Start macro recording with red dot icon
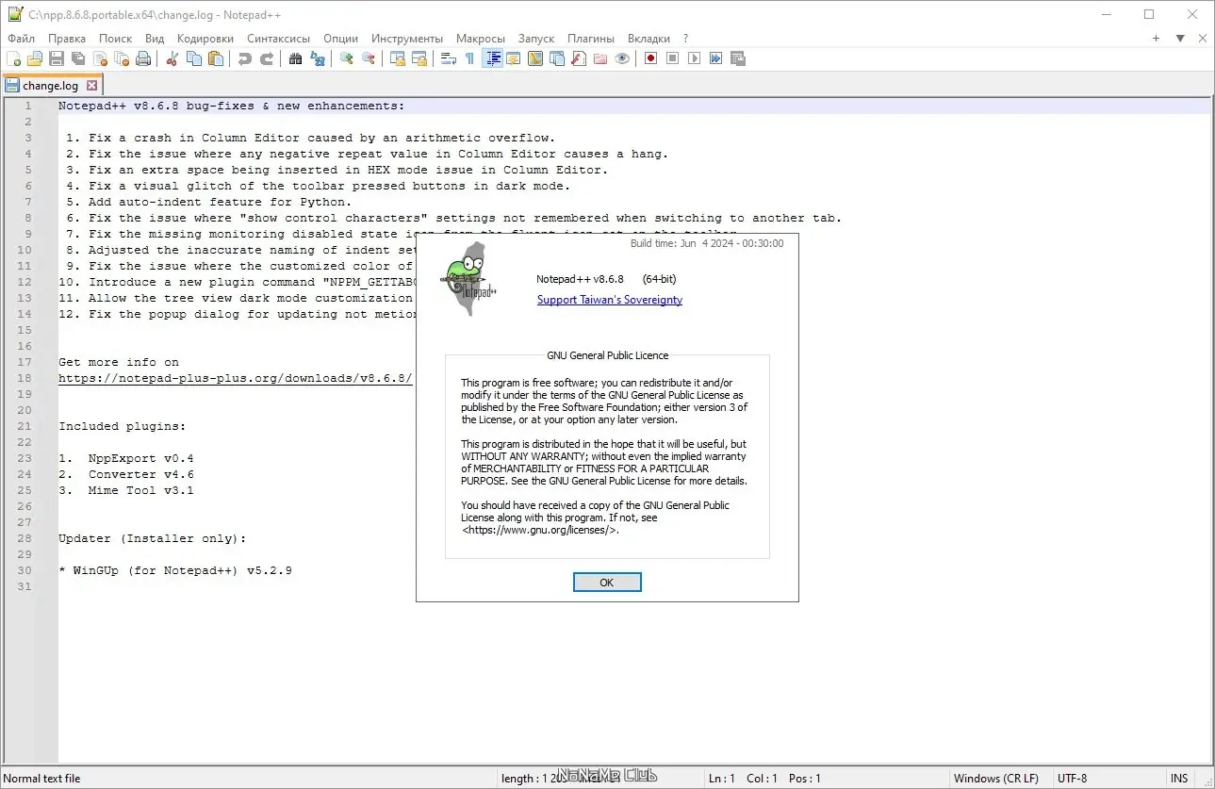The width and height of the screenshot is (1215, 789). [651, 58]
